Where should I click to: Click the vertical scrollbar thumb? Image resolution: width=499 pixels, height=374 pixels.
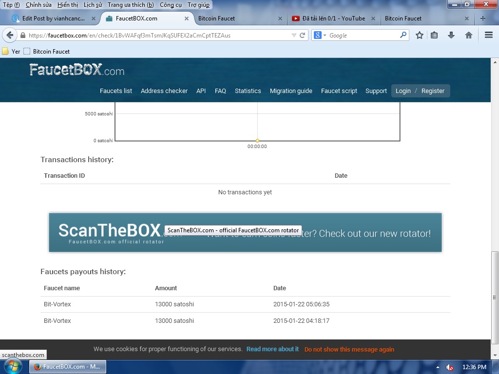495,298
